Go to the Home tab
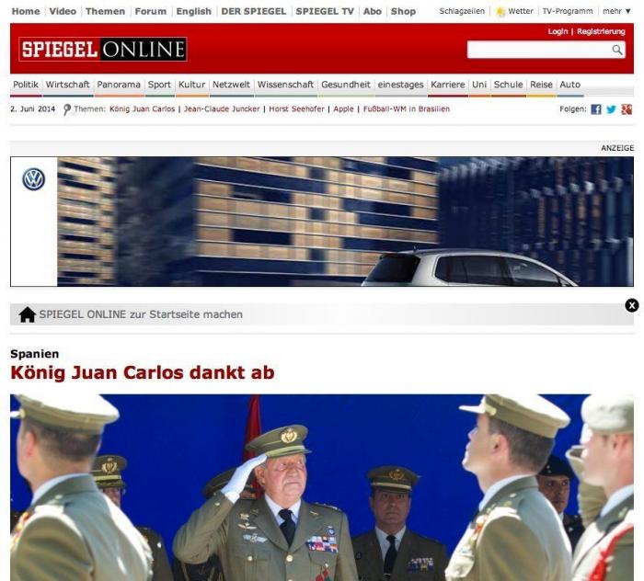The width and height of the screenshot is (644, 581). click(x=26, y=11)
